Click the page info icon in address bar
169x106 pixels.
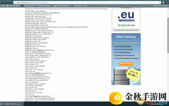tap(15, 2)
